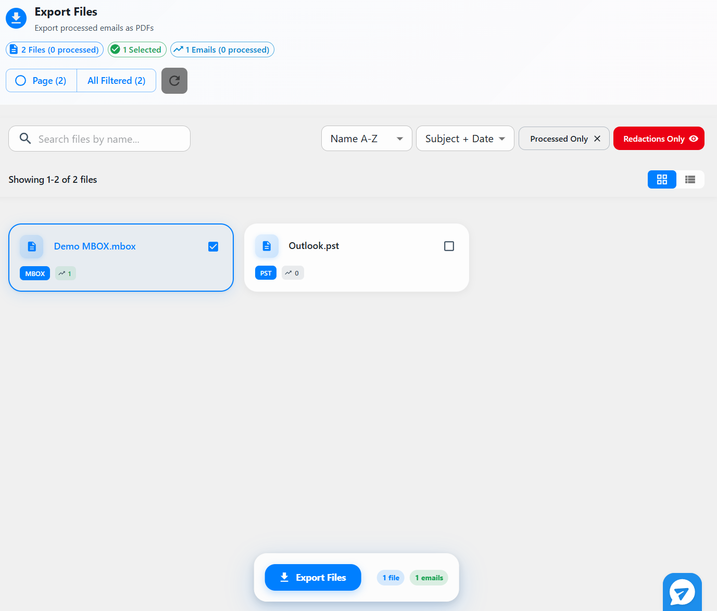Open the Name A-Z sort dropdown
This screenshot has width=717, height=611.
tap(366, 139)
